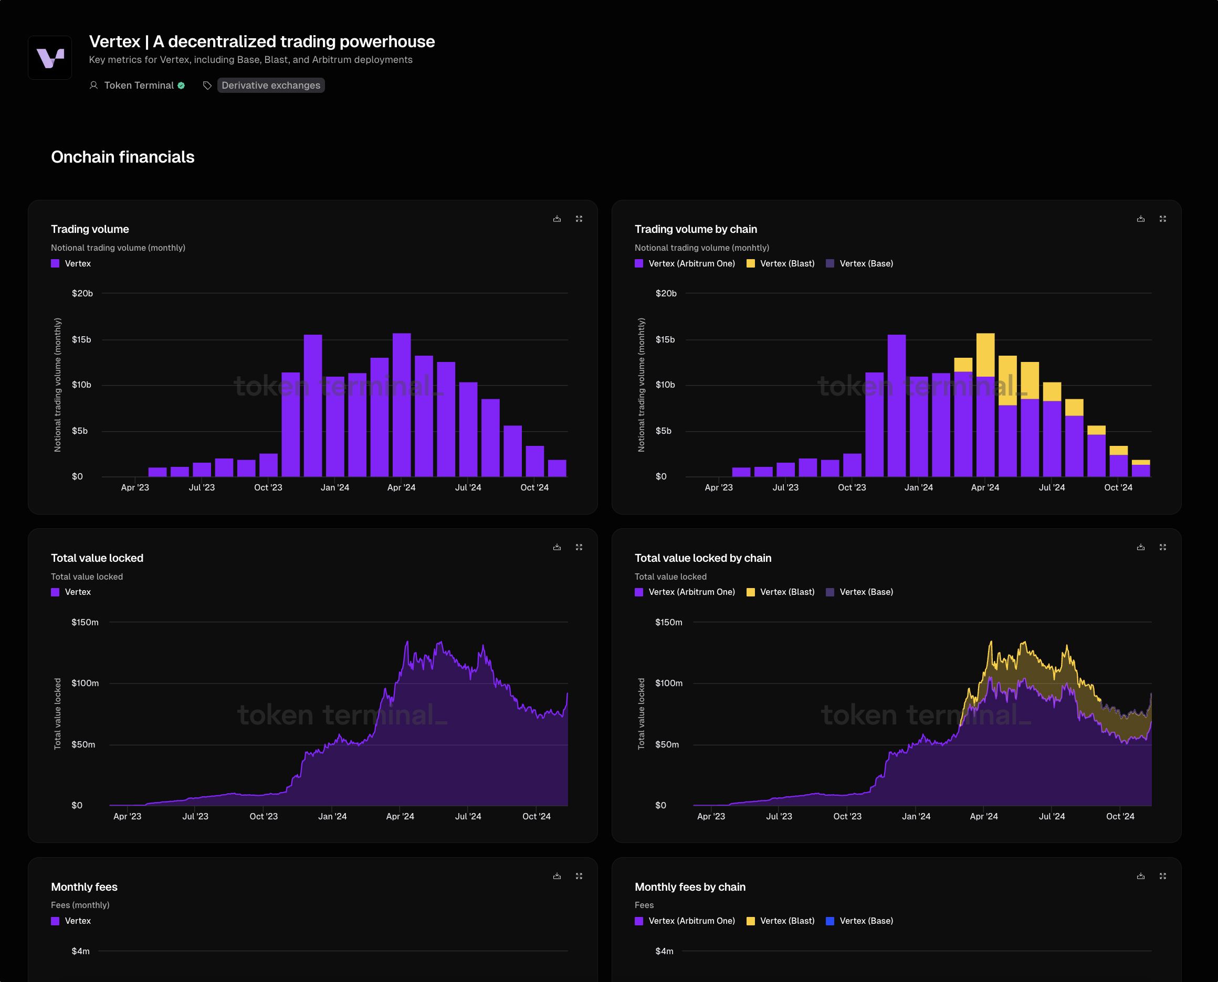Image resolution: width=1218 pixels, height=982 pixels.
Task: Expand the Total value locked chart
Action: (x=579, y=548)
